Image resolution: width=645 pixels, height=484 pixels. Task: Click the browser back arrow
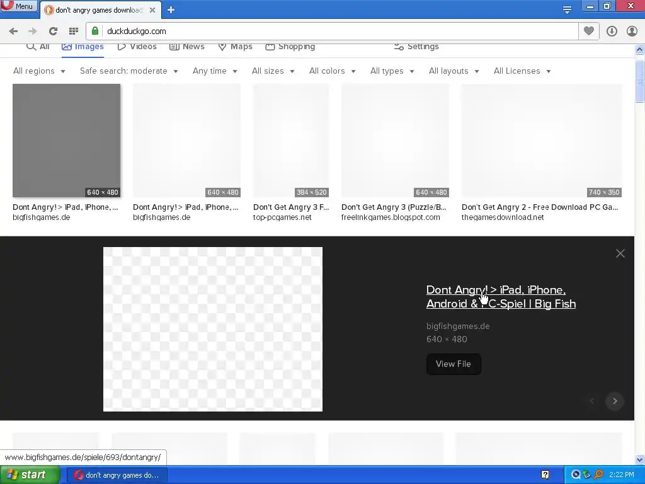tap(13, 32)
